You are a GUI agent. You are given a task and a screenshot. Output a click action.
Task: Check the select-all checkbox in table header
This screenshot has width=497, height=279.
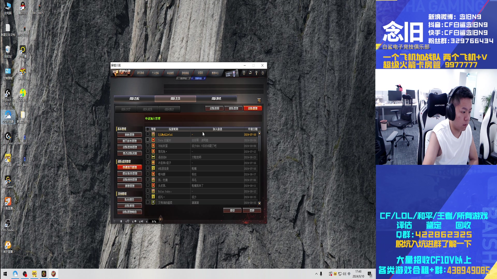pyautogui.click(x=148, y=129)
